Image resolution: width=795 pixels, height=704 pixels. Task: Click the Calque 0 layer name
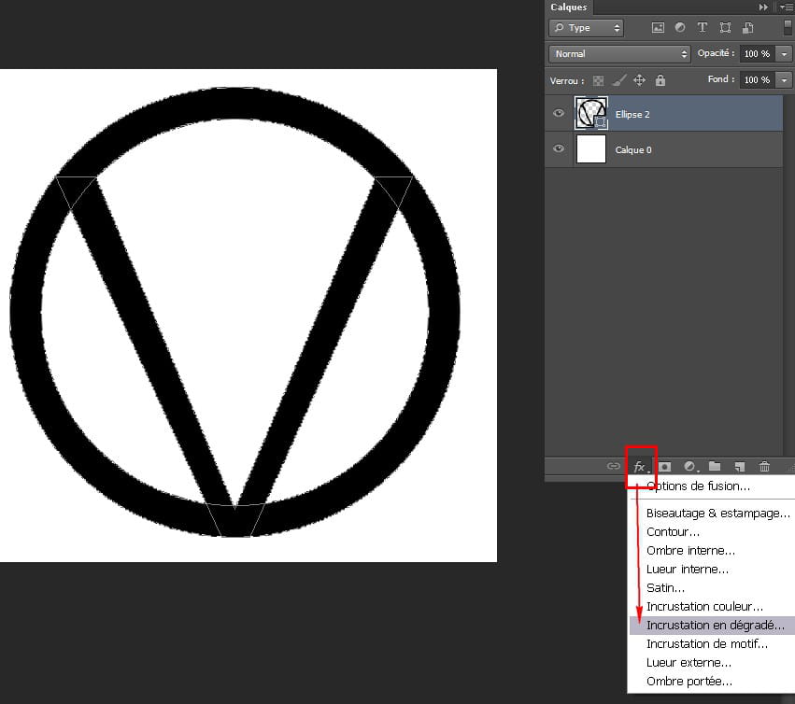click(x=633, y=150)
